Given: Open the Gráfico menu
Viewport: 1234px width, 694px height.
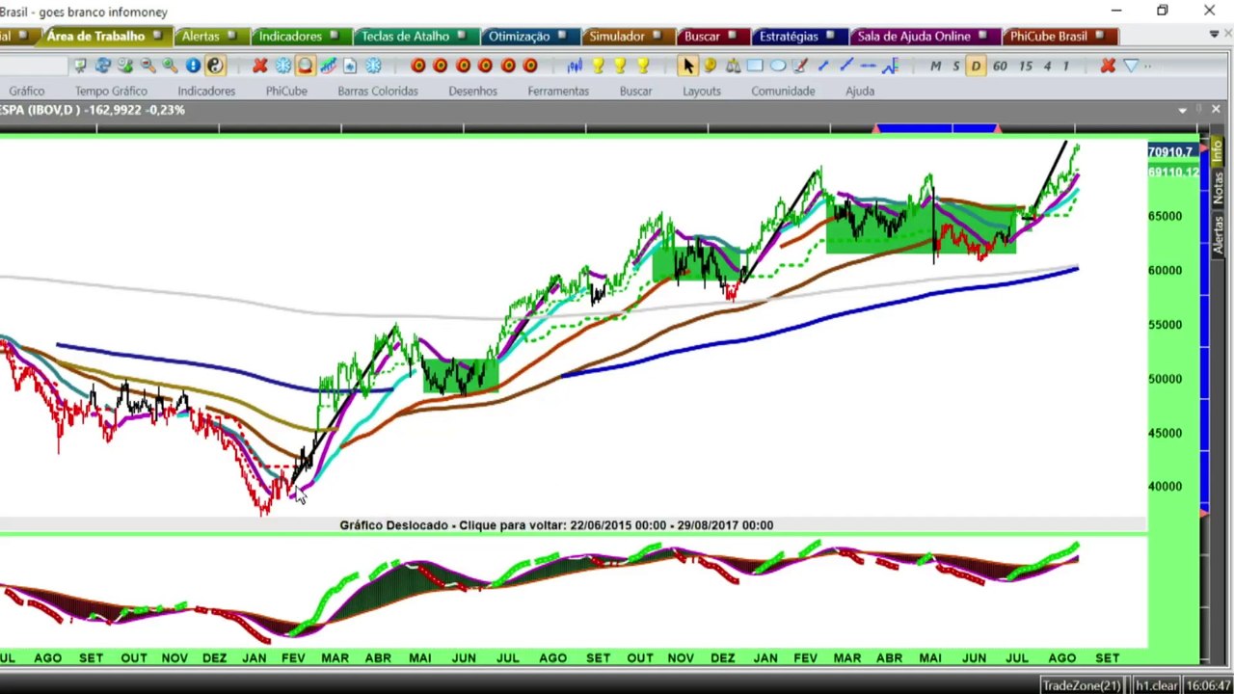Looking at the screenshot, I should point(27,91).
